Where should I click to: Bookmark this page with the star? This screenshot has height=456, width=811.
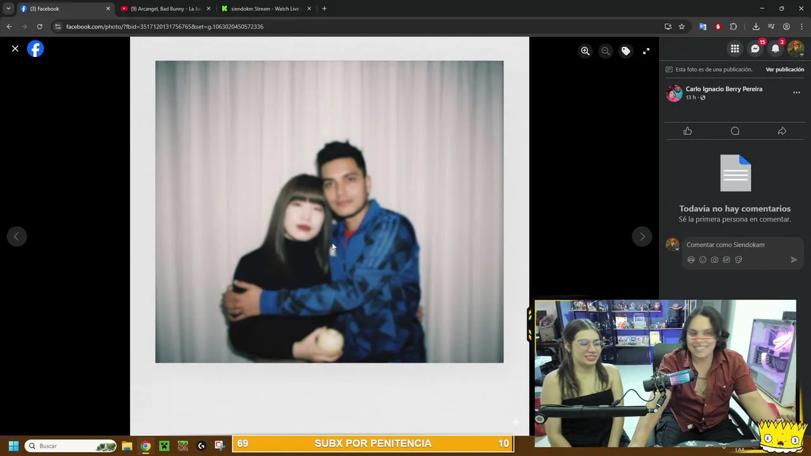682,27
